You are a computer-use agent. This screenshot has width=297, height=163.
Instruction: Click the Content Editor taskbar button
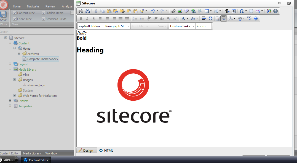[36, 160]
